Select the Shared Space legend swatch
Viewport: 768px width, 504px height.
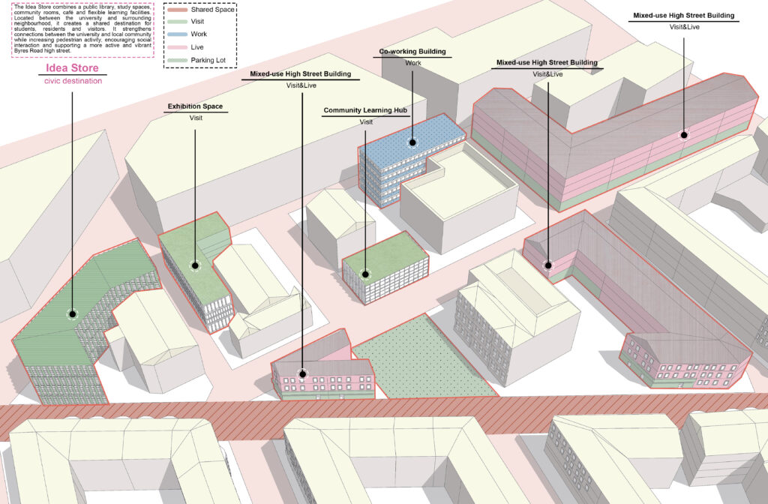pyautogui.click(x=177, y=9)
